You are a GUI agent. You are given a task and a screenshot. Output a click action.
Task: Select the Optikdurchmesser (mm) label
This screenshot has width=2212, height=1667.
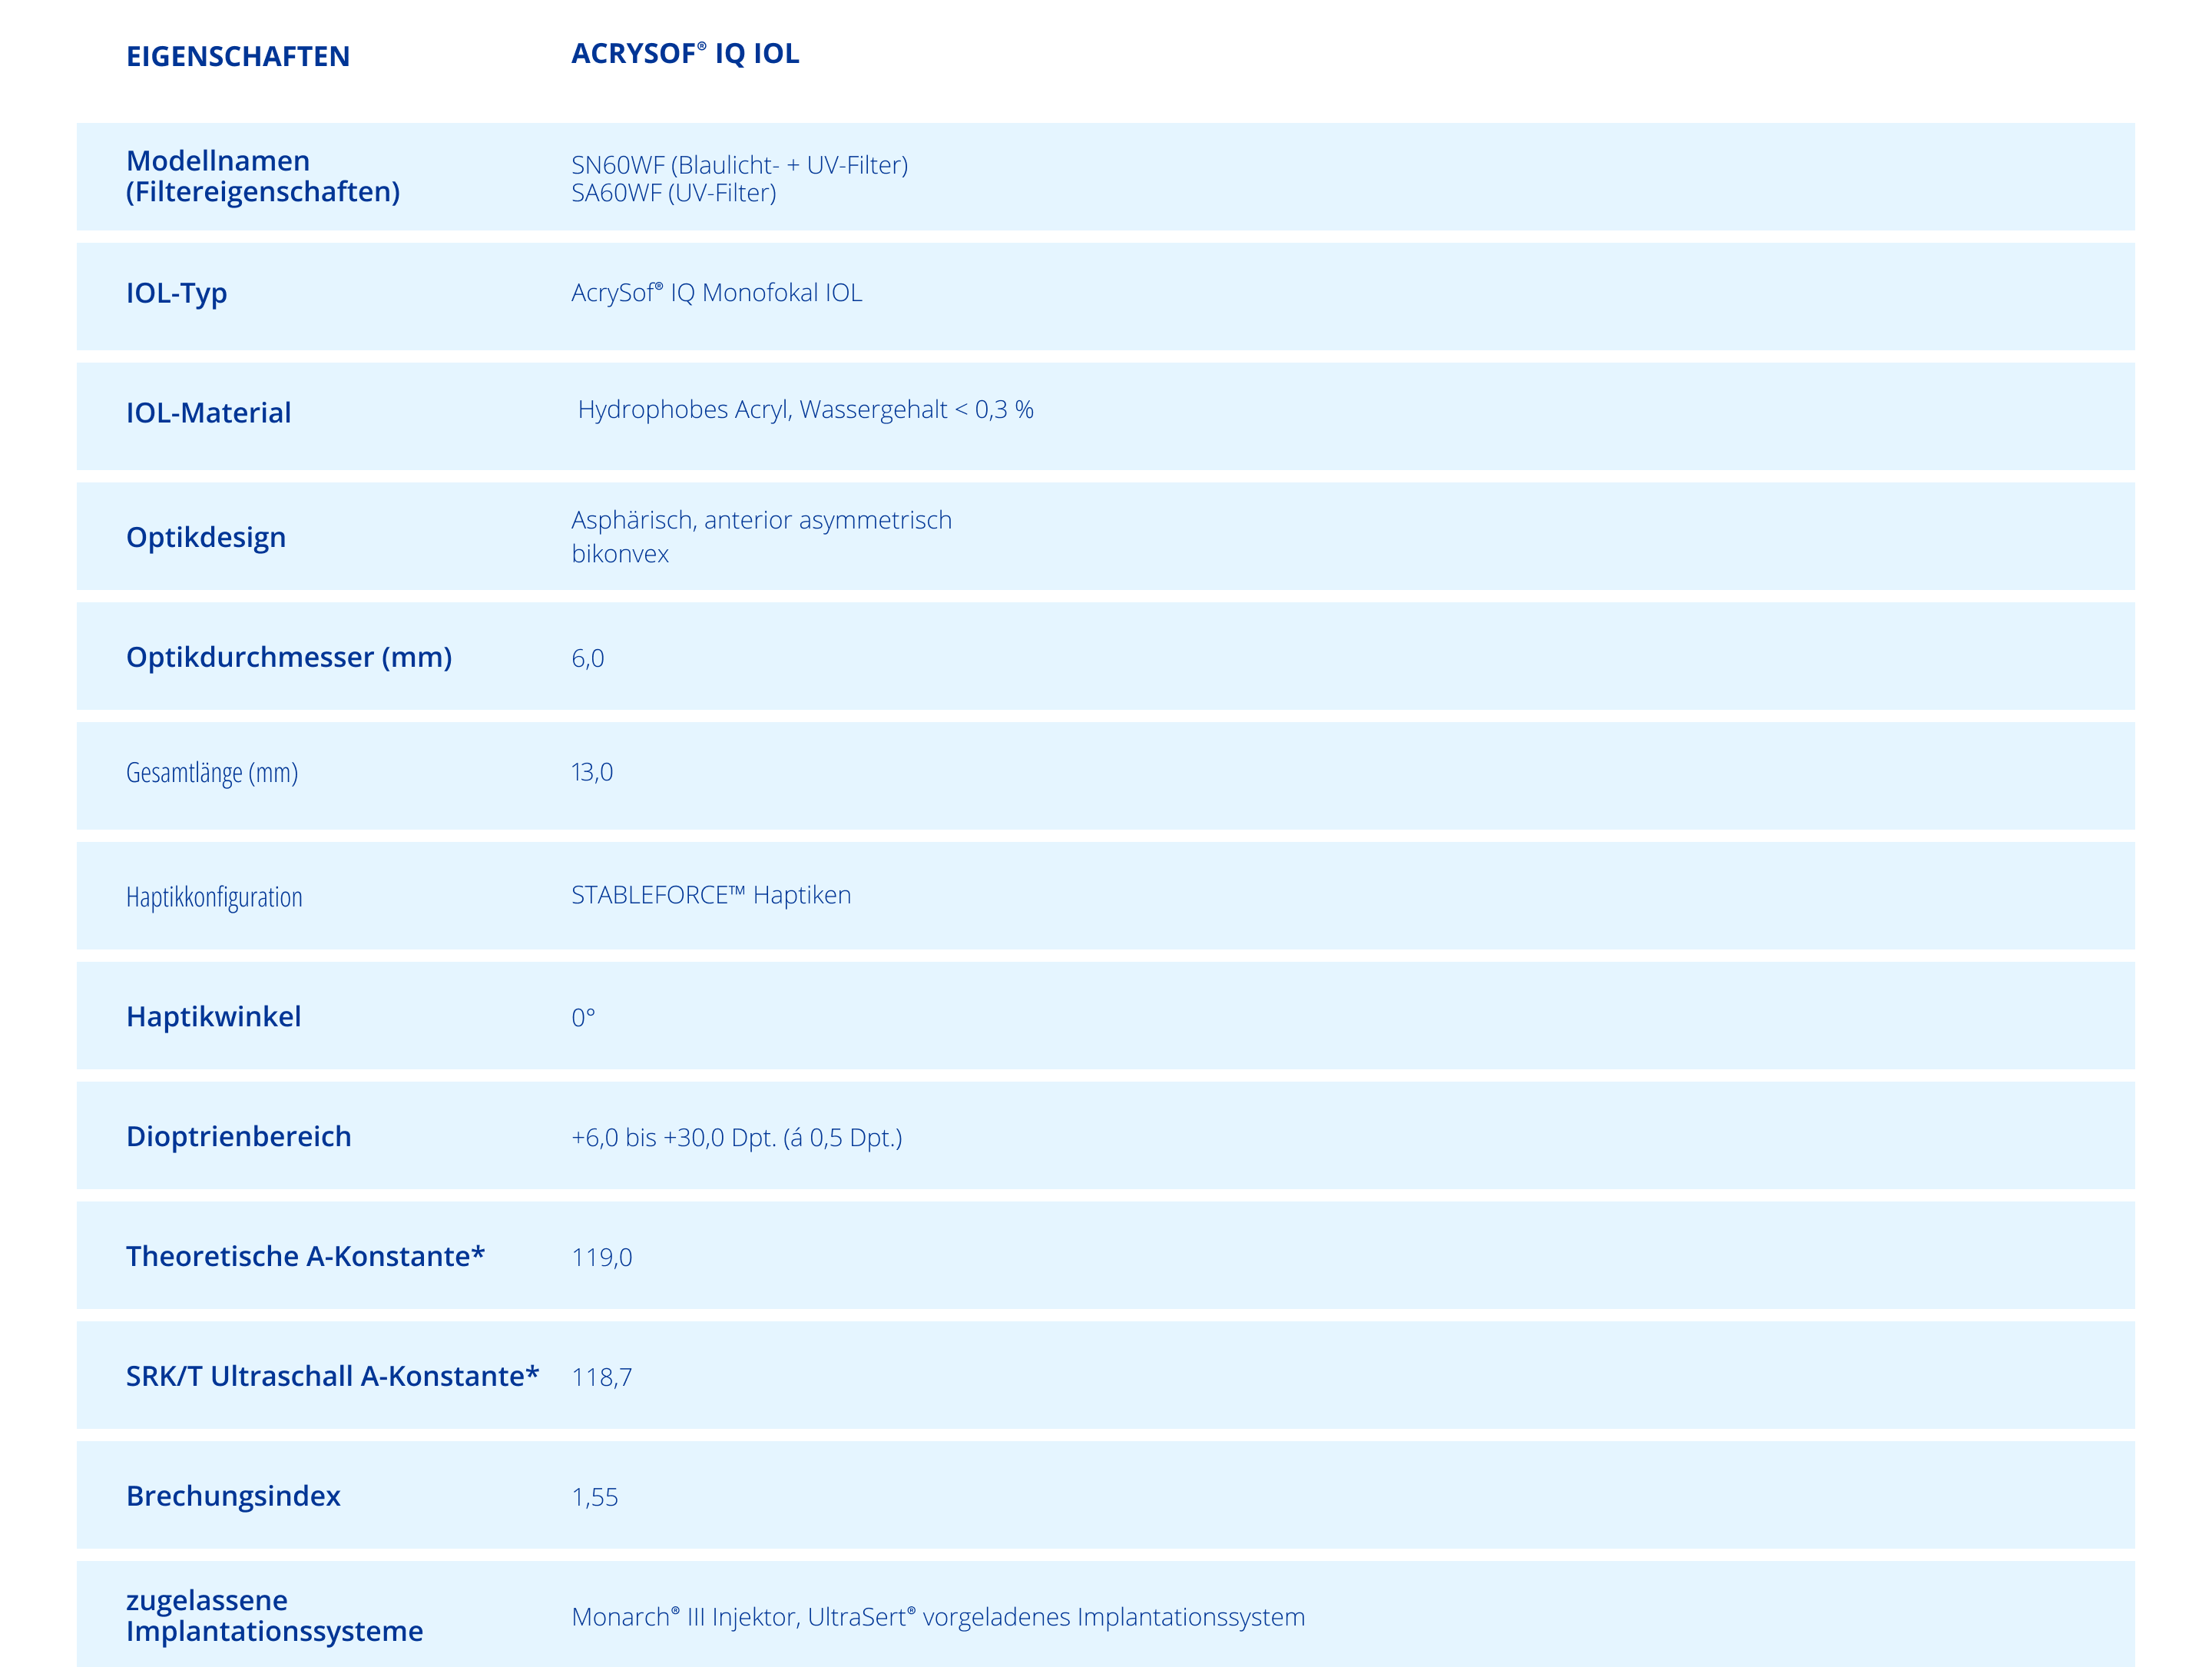288,657
